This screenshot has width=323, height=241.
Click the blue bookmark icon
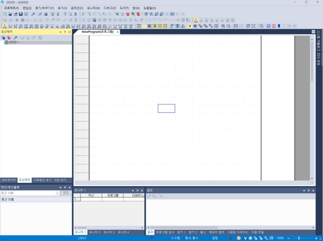(279, 26)
